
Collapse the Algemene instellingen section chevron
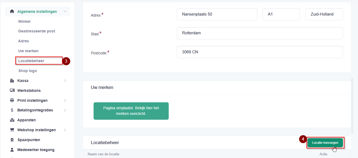[65, 12]
